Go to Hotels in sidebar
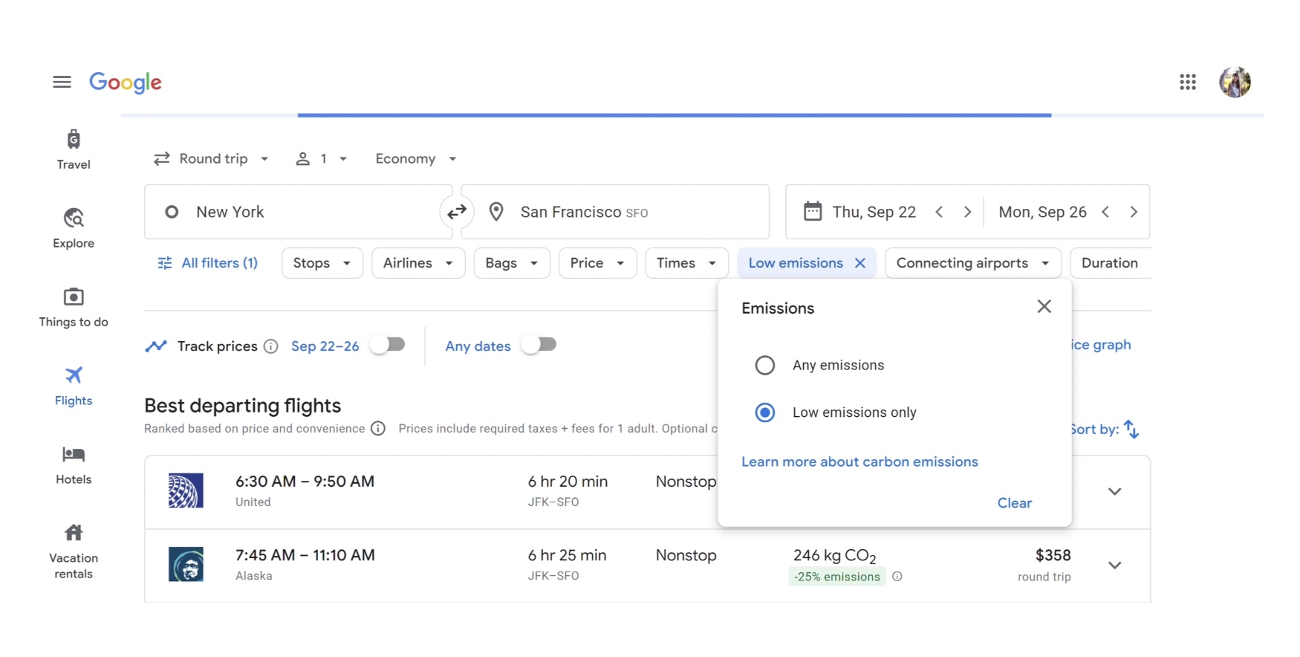Viewport: 1300px width, 657px height. point(74,464)
